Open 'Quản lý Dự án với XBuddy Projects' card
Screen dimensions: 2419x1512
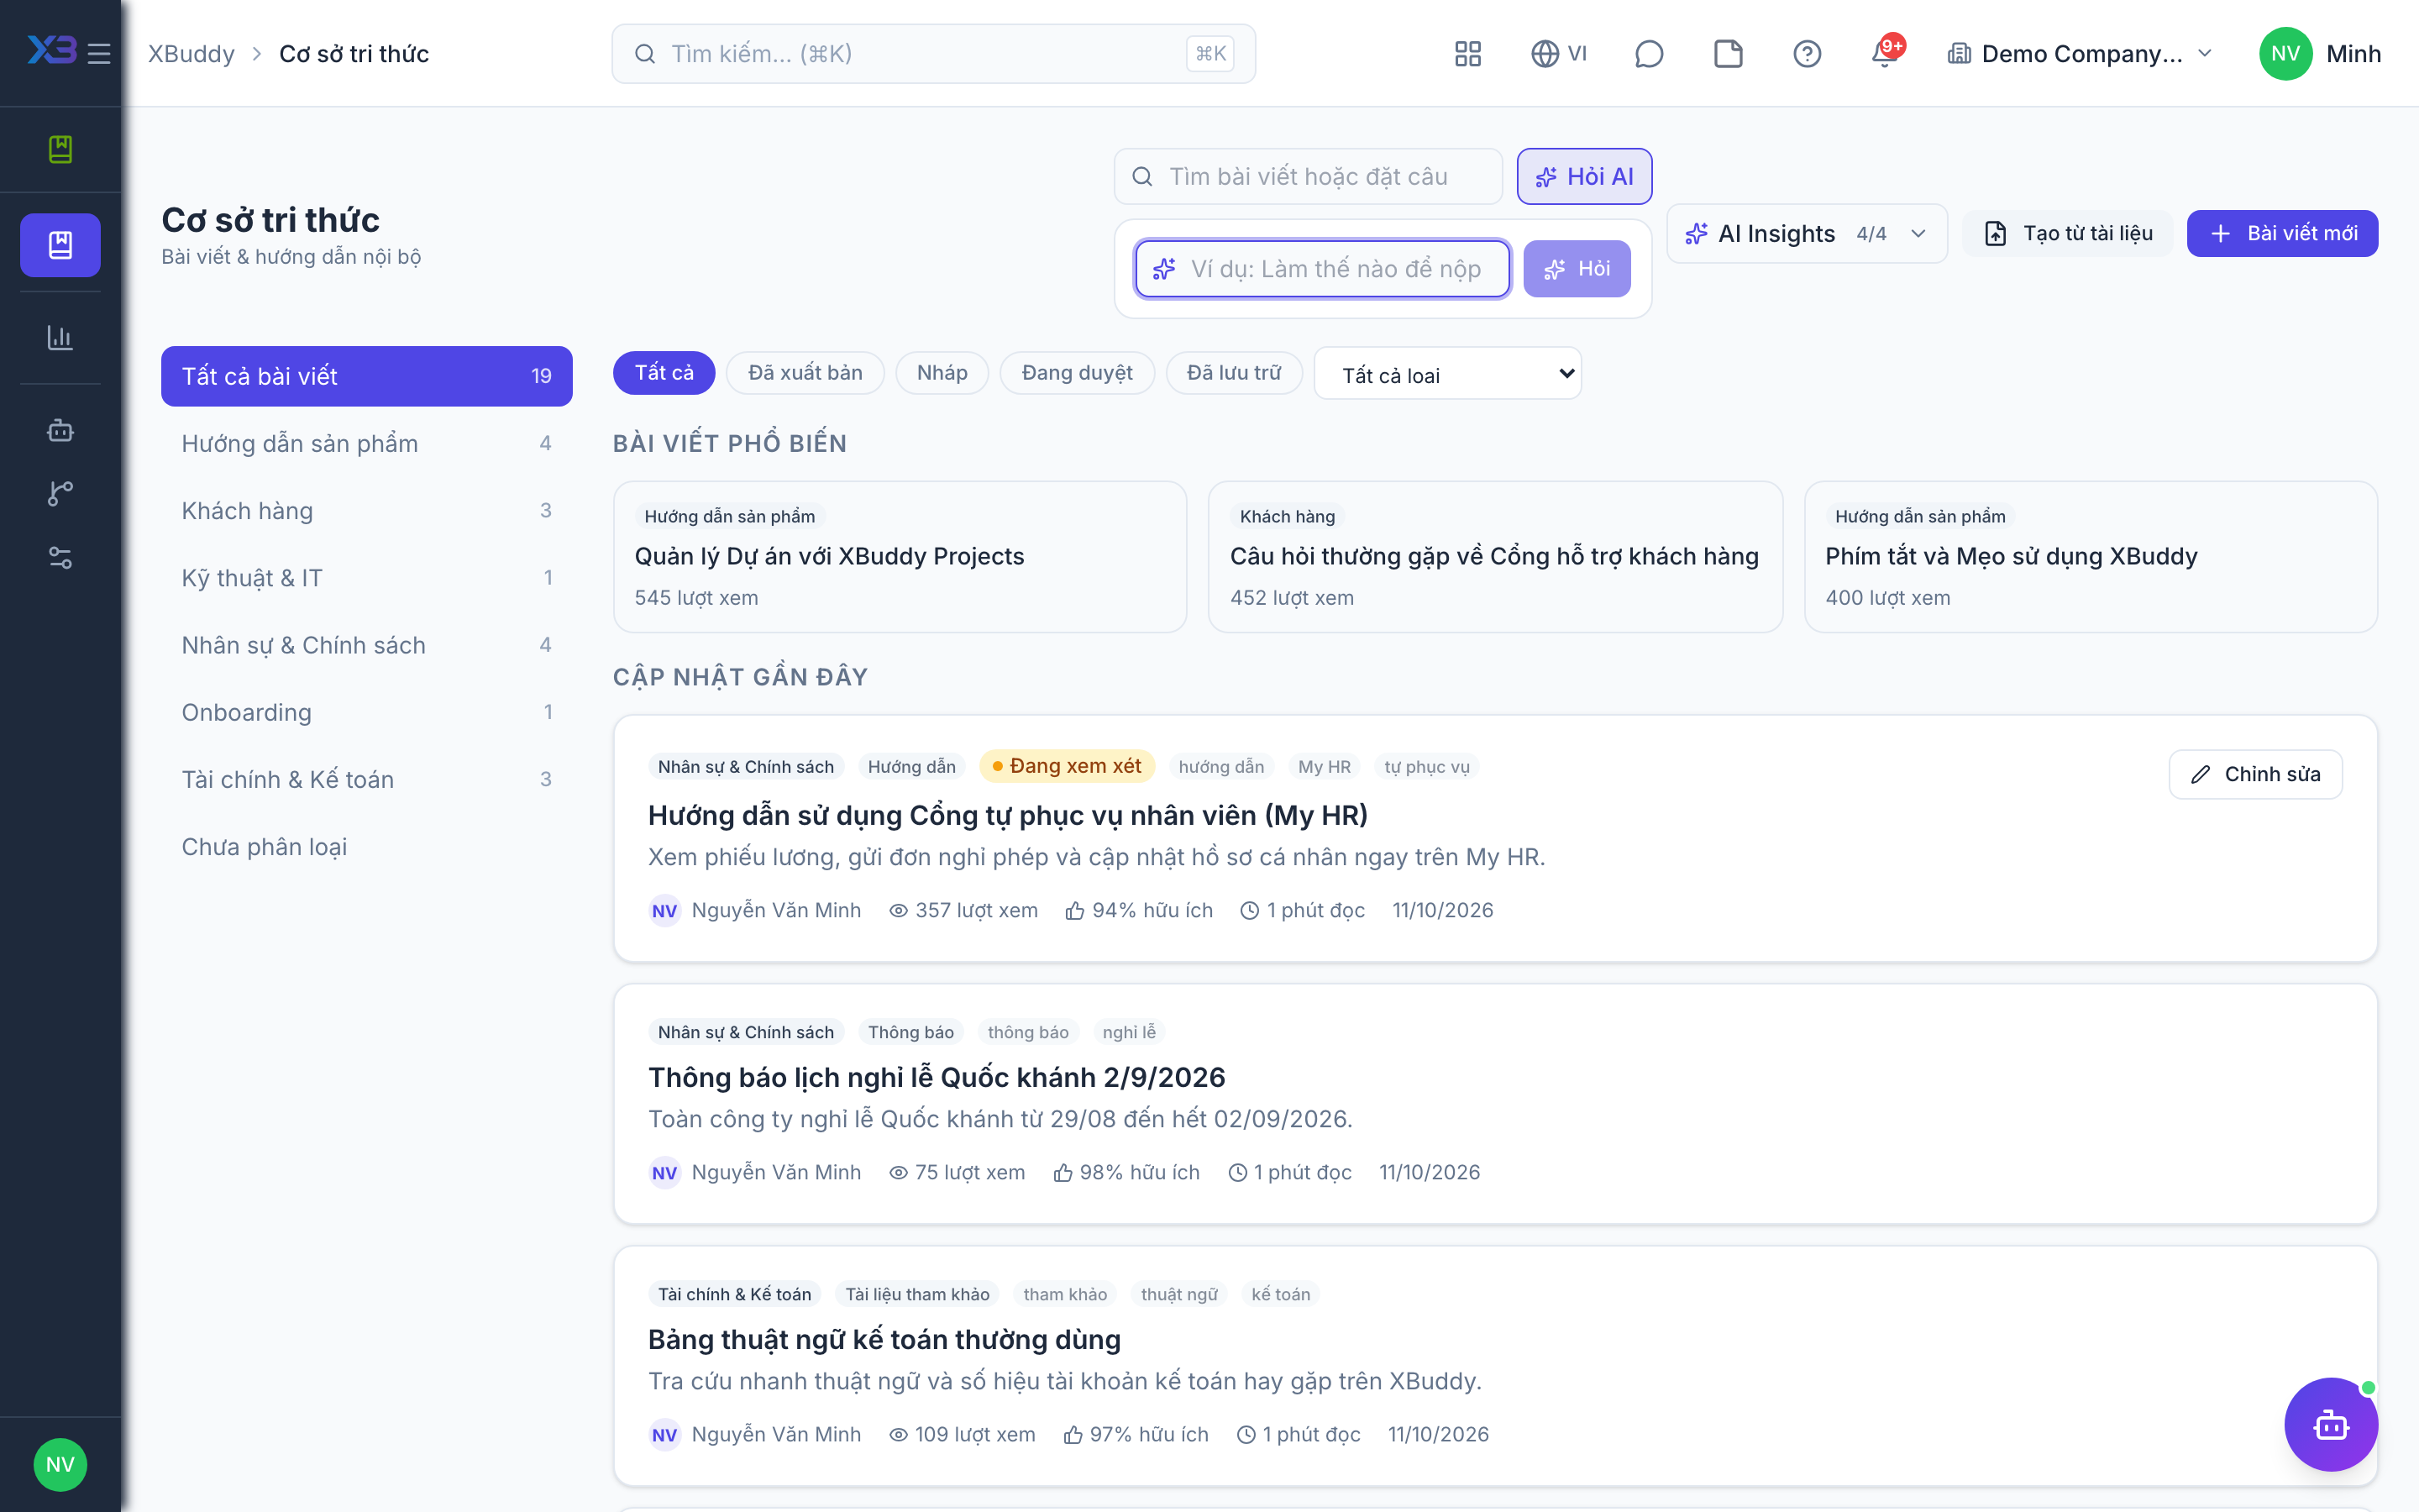point(900,556)
